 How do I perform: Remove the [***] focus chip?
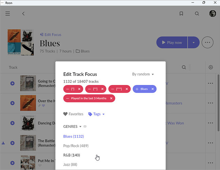point(127,89)
